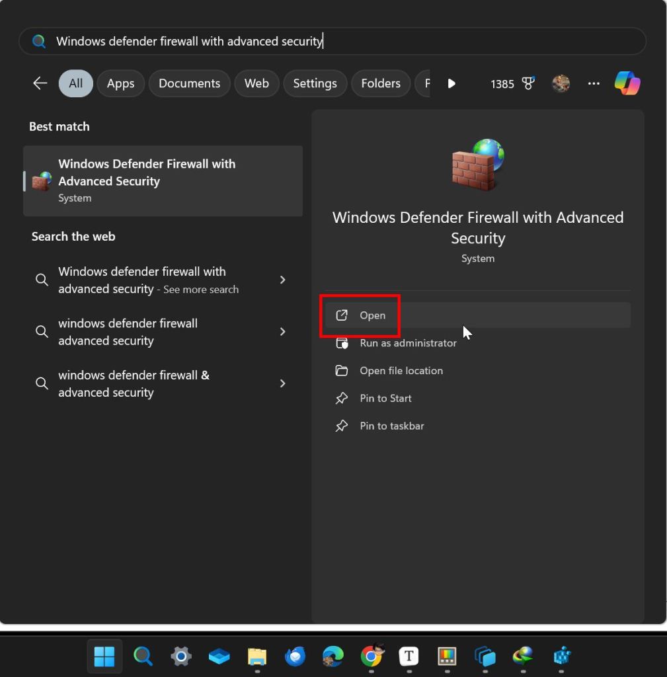Click the firewall icon in best match row

coord(42,181)
